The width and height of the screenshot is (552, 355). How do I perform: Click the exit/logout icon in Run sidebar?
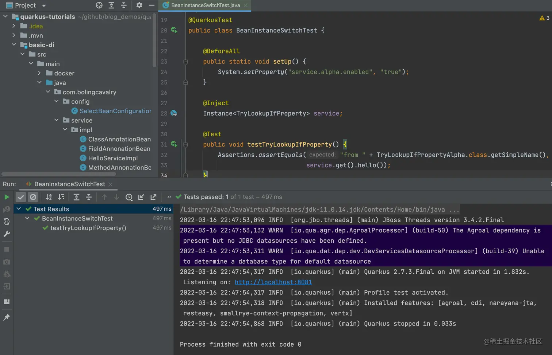pyautogui.click(x=7, y=286)
